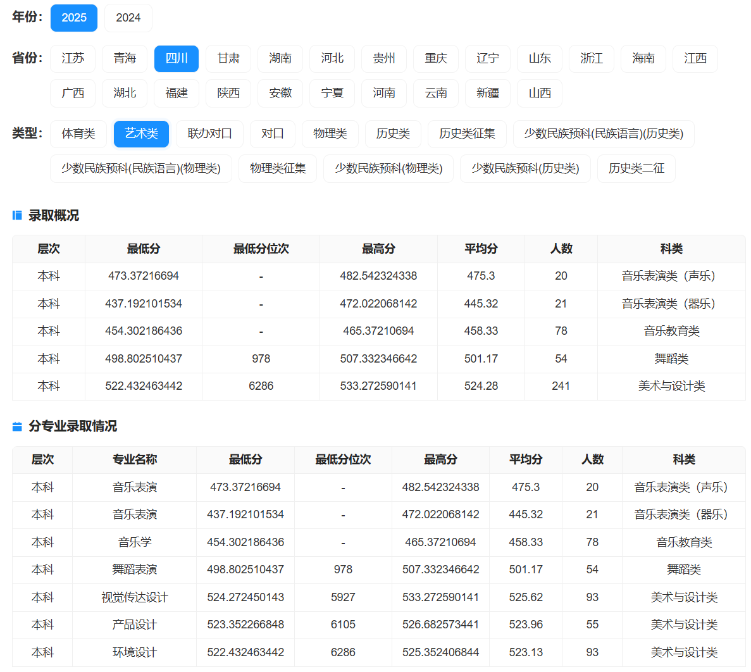Click major name 音乐学
This screenshot has height=672, width=751.
(x=135, y=542)
